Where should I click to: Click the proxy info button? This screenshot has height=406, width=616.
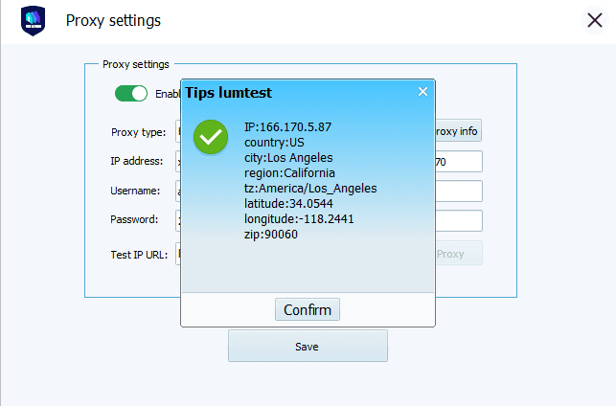tap(458, 131)
